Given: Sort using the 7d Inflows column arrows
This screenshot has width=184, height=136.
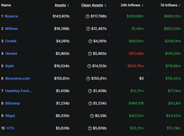Looking at the screenshot, I should (x=179, y=6).
